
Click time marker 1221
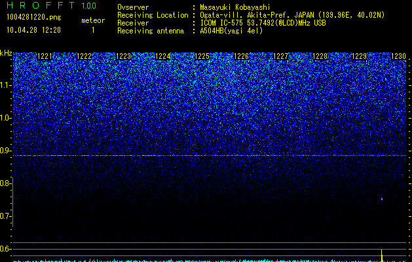pos(45,56)
